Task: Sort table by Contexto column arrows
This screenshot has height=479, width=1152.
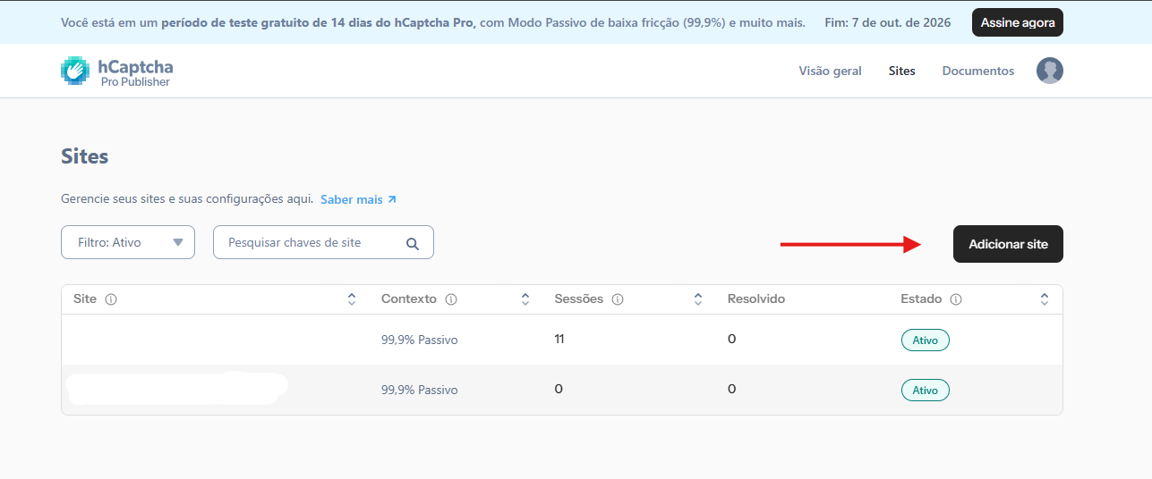Action: click(525, 299)
